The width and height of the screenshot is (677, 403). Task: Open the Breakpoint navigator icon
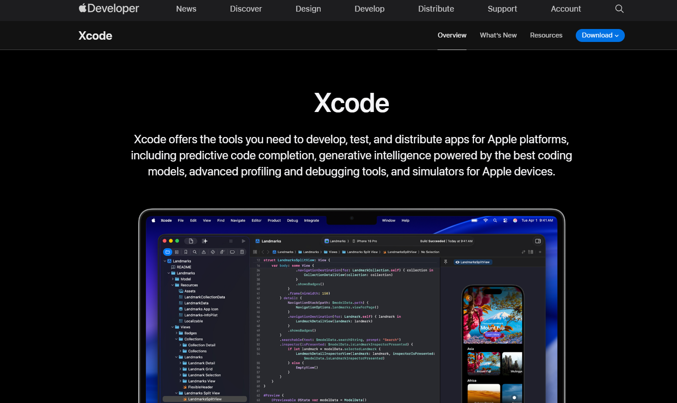click(x=232, y=252)
